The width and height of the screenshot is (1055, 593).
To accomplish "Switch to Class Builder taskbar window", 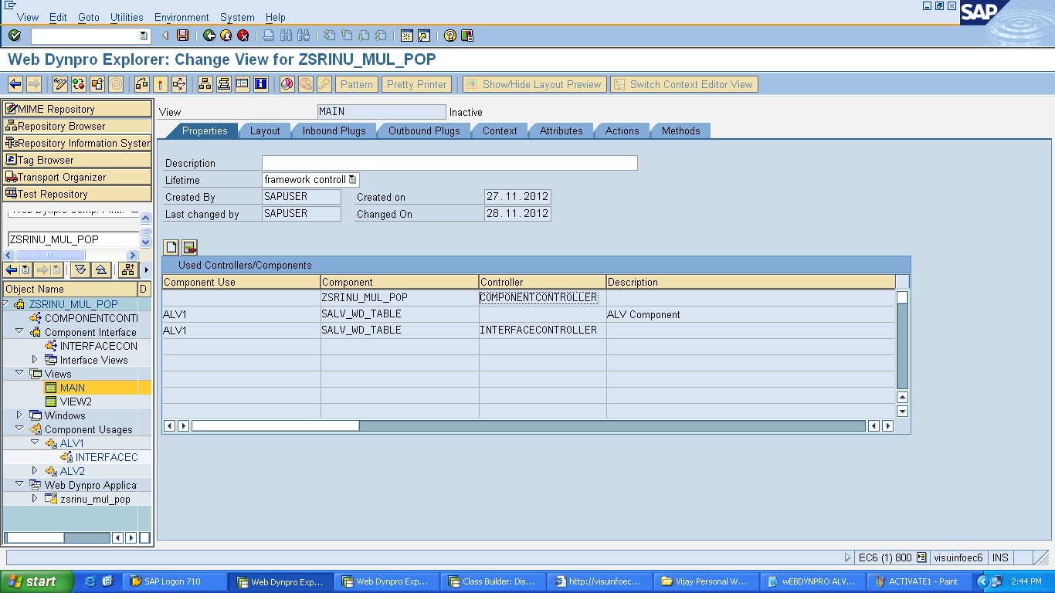I will [x=494, y=581].
